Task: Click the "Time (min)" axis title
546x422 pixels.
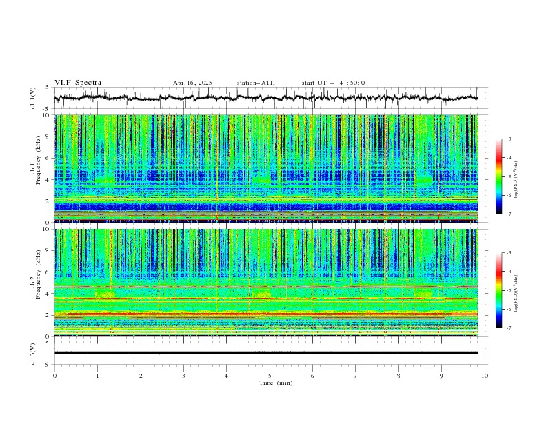Action: 276,383
